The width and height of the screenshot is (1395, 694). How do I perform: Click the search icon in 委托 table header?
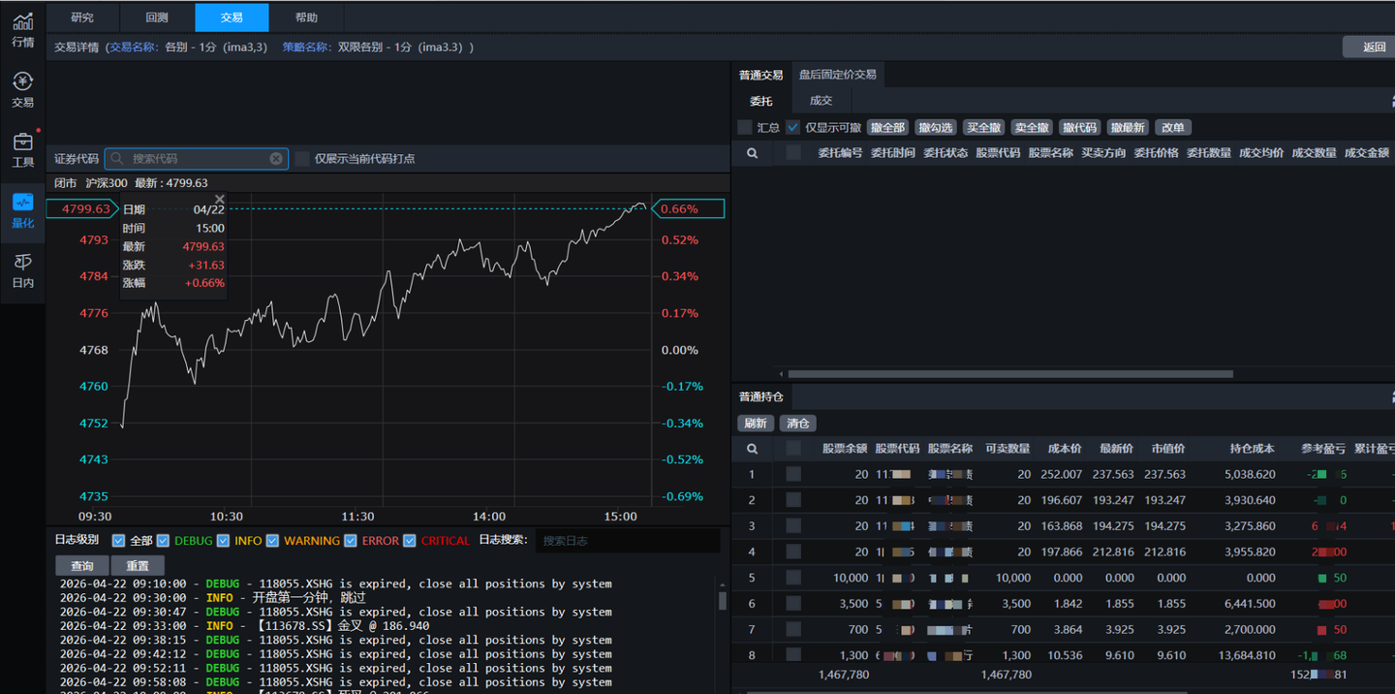(x=752, y=153)
